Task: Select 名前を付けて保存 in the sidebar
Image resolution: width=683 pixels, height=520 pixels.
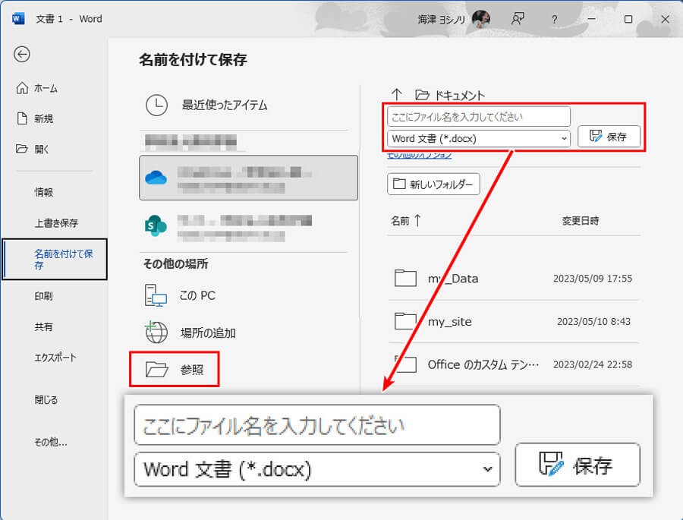Action: pos(55,260)
